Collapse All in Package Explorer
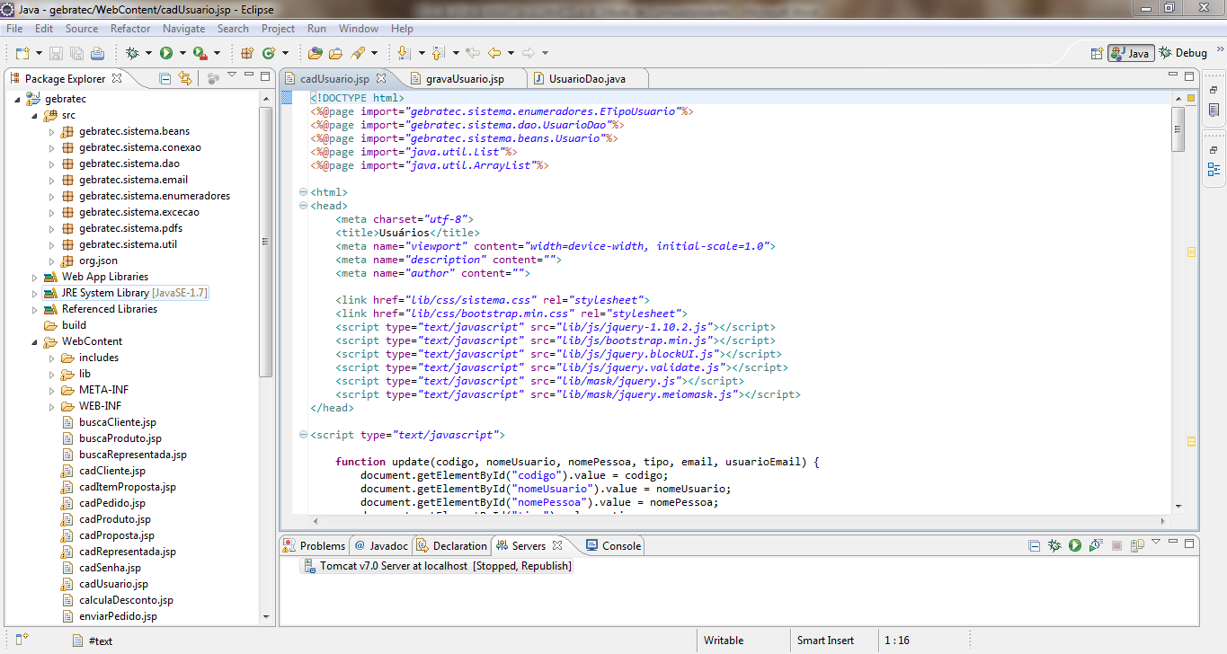1227x654 pixels. pos(165,78)
